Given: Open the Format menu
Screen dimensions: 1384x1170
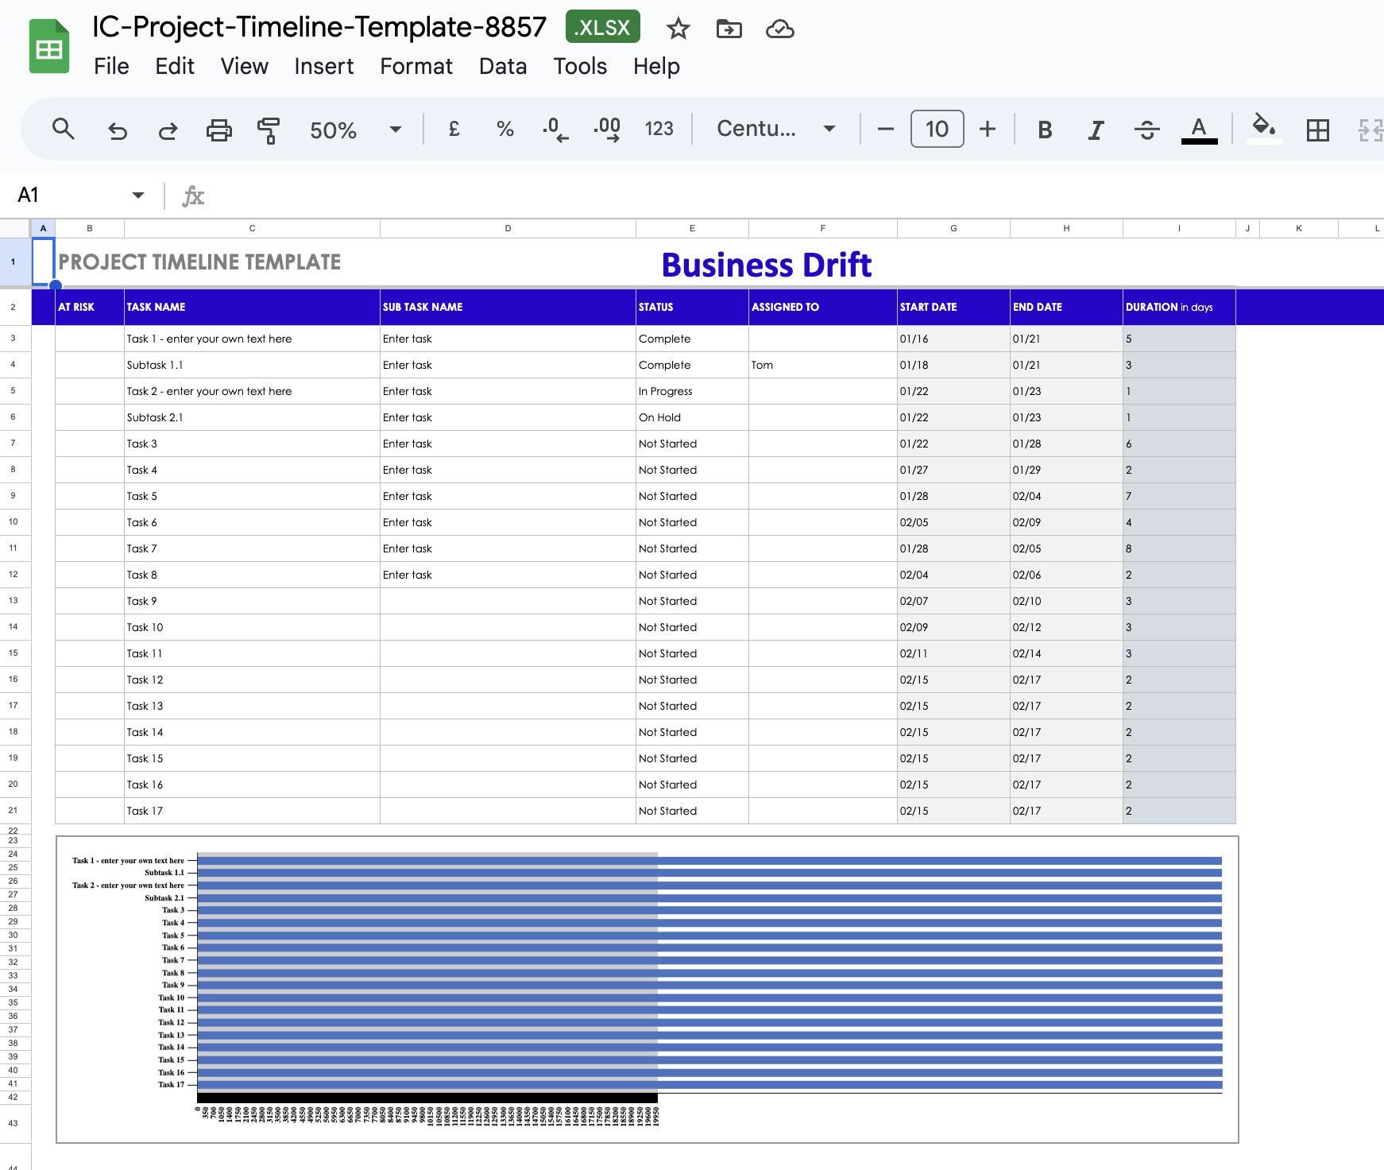Looking at the screenshot, I should click(x=416, y=67).
